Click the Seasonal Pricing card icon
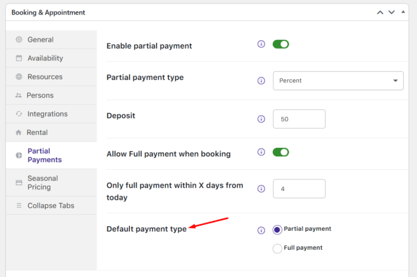 19,182
